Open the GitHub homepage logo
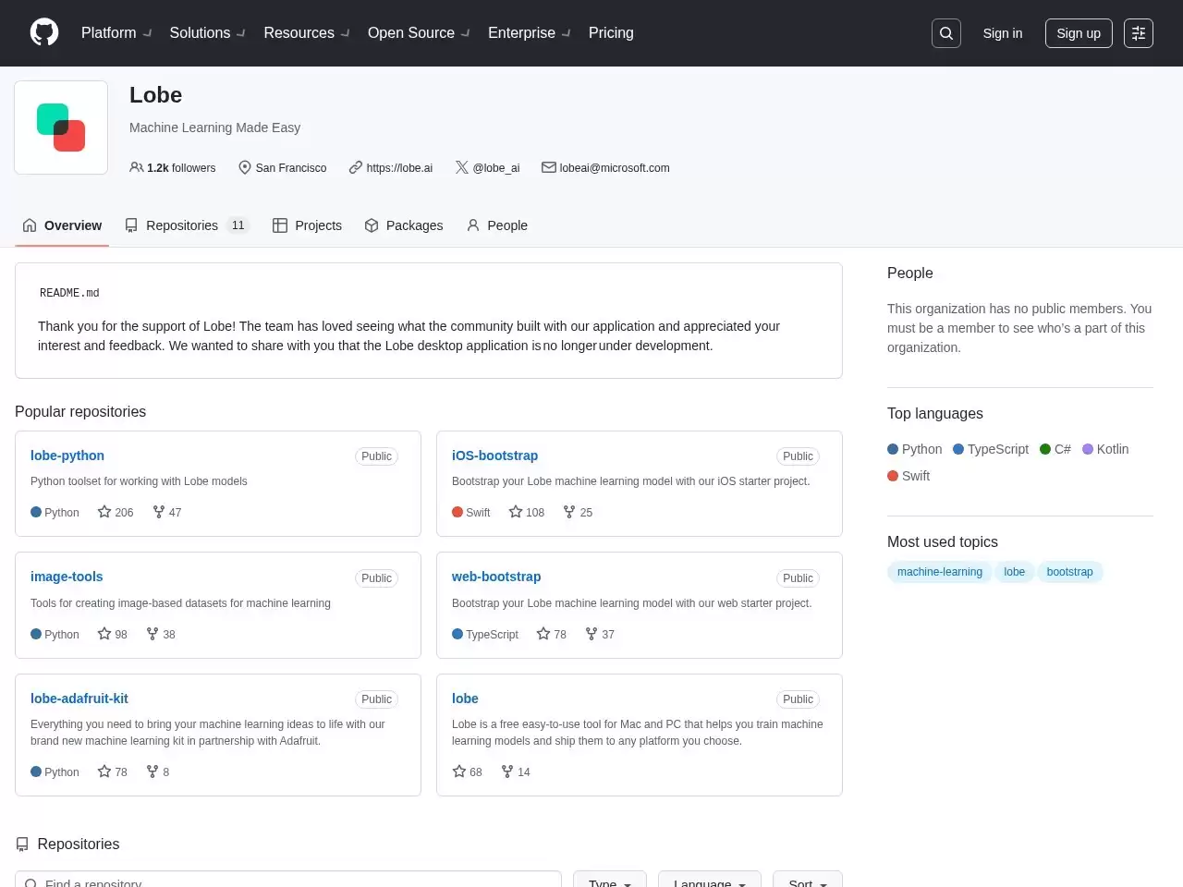Screen dimensions: 1183x887 (44, 32)
